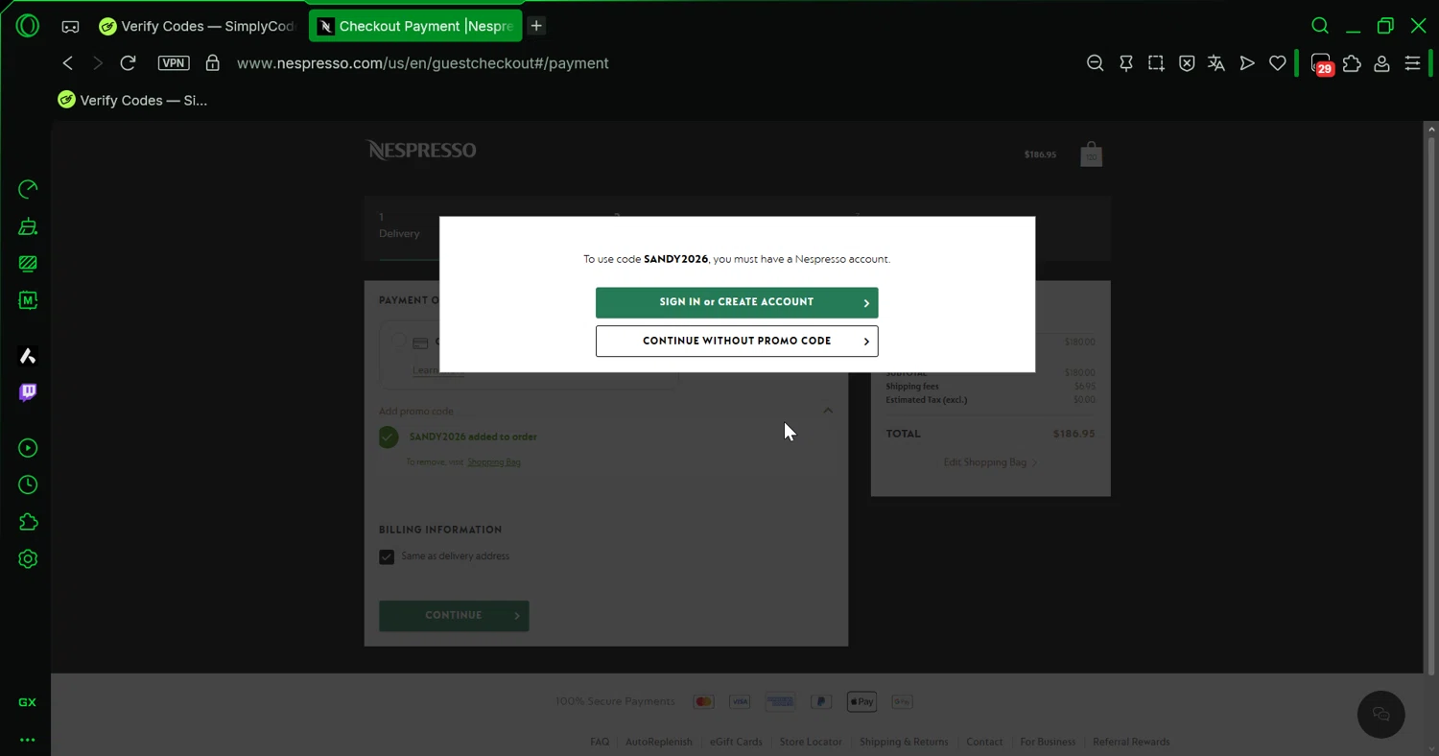The image size is (1439, 756).
Task: Open the FAQ footer link
Action: 600,742
